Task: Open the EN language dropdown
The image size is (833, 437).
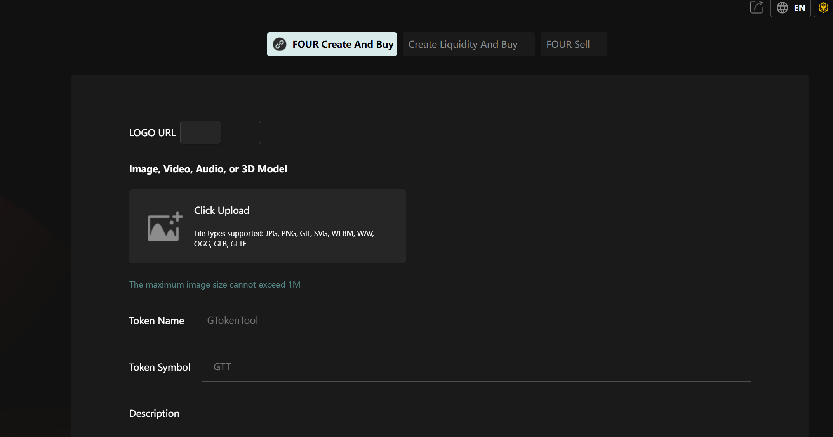Action: tap(799, 8)
